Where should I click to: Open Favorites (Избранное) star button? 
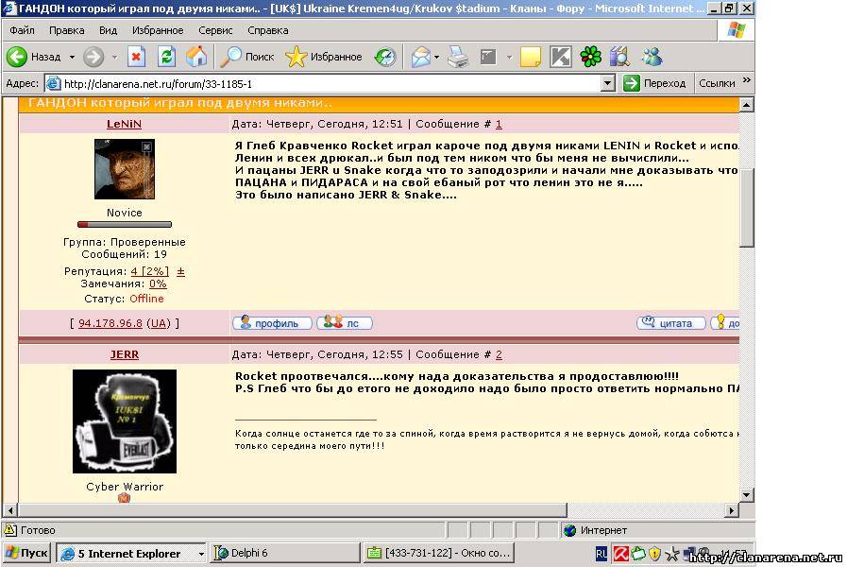point(324,57)
